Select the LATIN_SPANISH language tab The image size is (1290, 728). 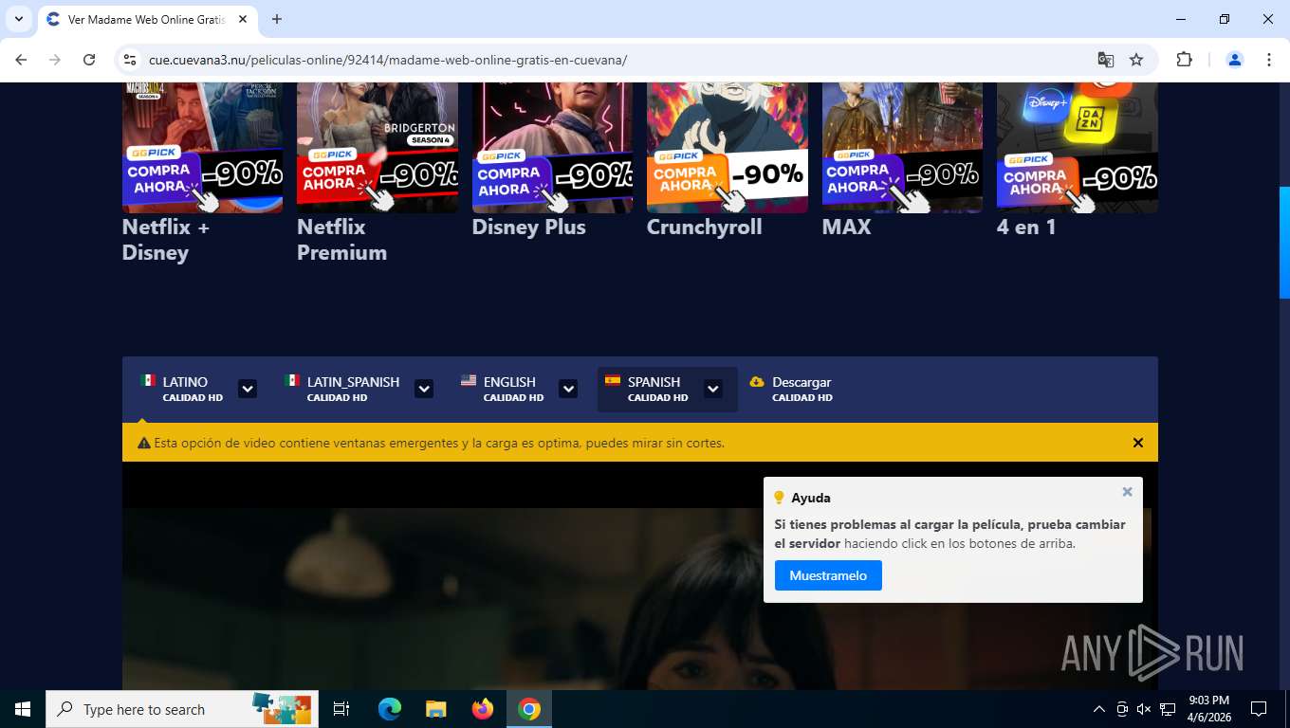(x=342, y=389)
